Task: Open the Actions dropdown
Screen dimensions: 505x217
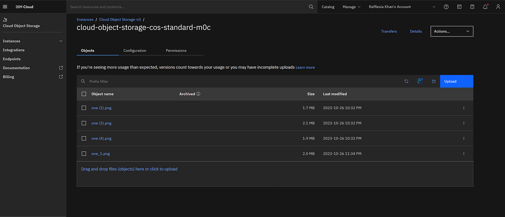Action: click(452, 31)
